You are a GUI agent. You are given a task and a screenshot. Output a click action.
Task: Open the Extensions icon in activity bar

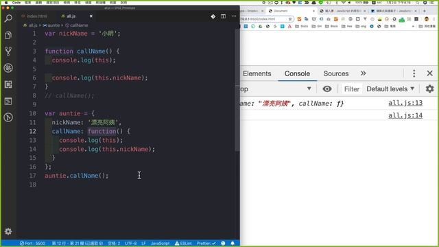coord(8,84)
